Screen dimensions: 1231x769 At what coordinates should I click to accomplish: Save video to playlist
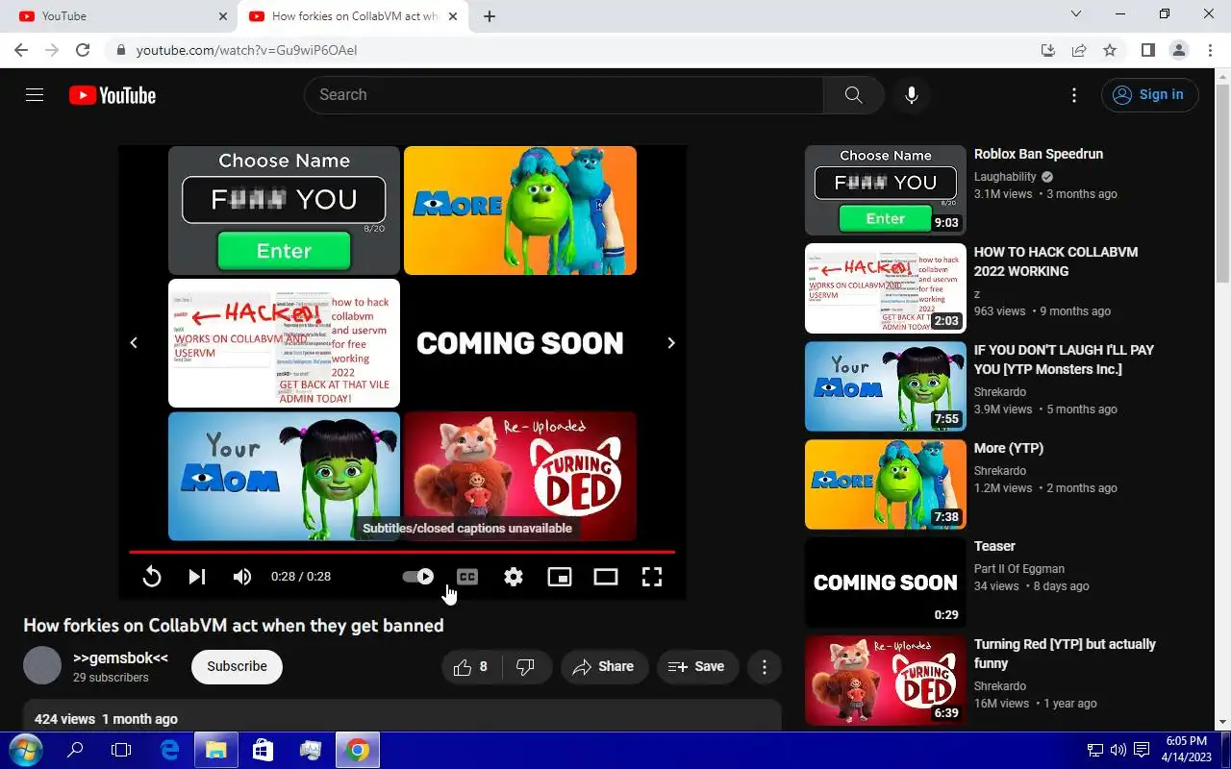697,666
